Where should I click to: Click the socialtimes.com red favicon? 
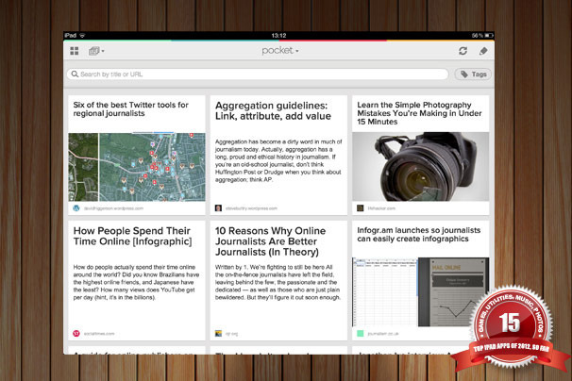click(x=76, y=333)
